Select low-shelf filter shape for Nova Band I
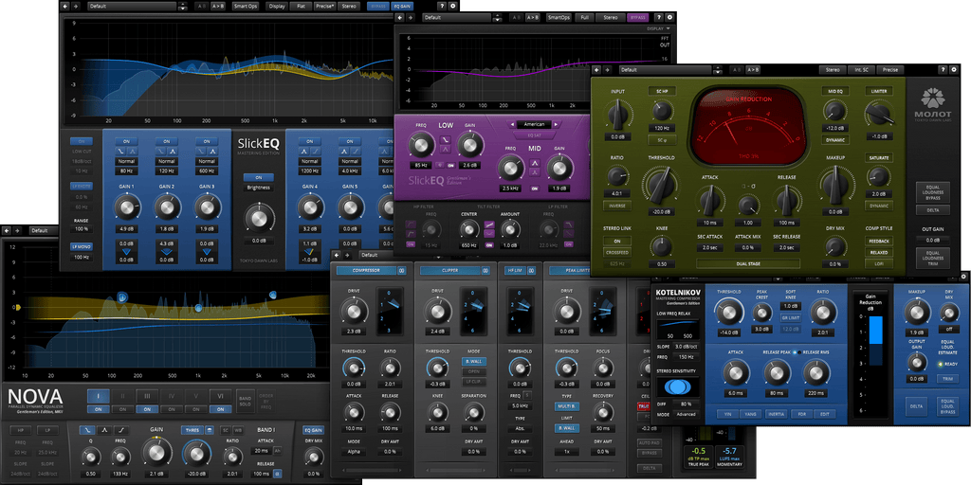This screenshot has height=485, width=971. coord(88,430)
